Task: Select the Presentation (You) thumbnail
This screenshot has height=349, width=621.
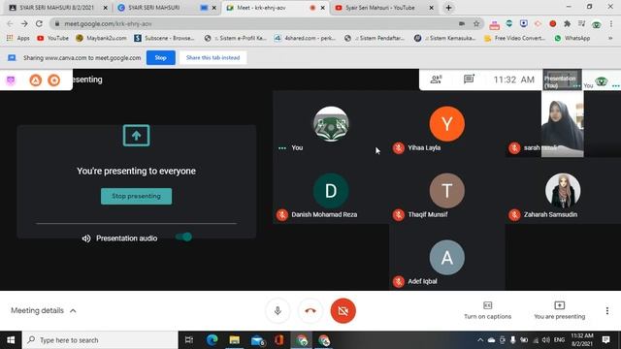Action: (x=562, y=79)
